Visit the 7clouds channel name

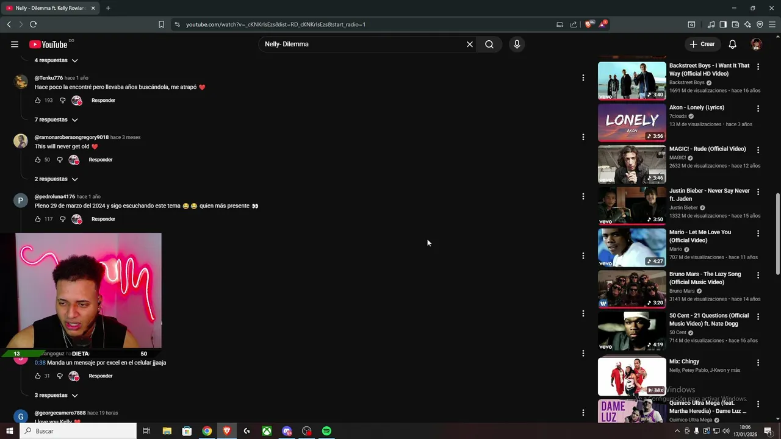[678, 116]
